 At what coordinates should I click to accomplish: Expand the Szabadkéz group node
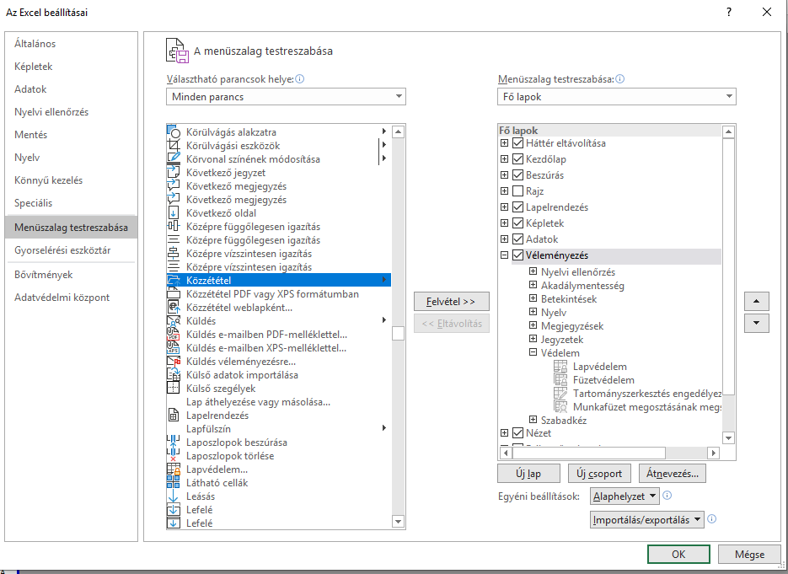(533, 420)
